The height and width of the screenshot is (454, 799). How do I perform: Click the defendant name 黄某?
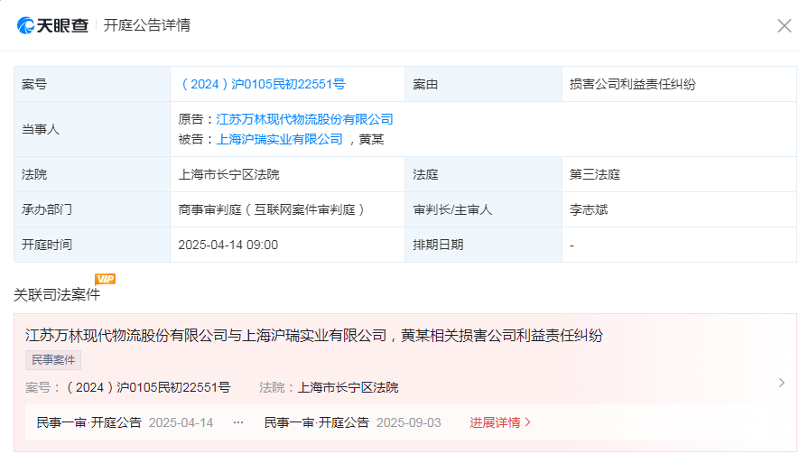tap(371, 139)
